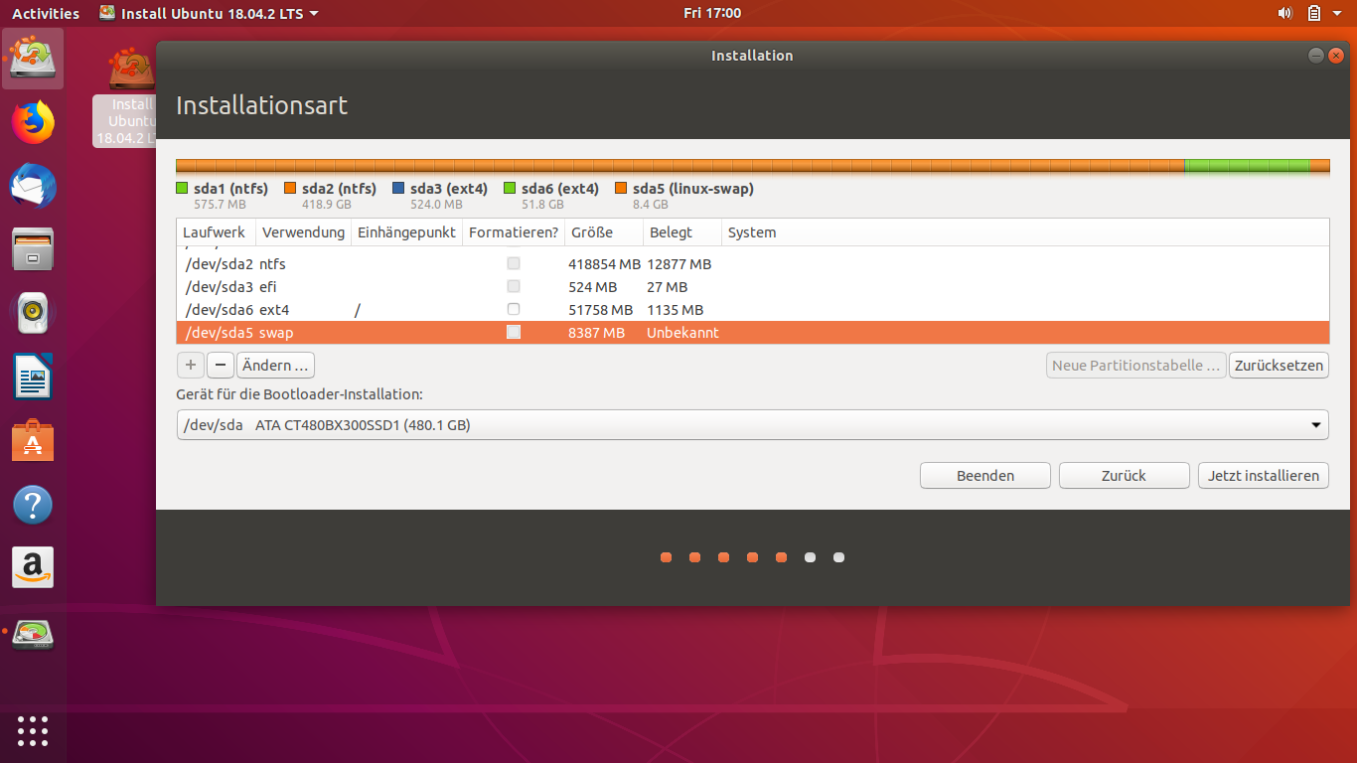The width and height of the screenshot is (1357, 763).
Task: Sort by the Einhängepunkt column header
Action: tap(406, 232)
